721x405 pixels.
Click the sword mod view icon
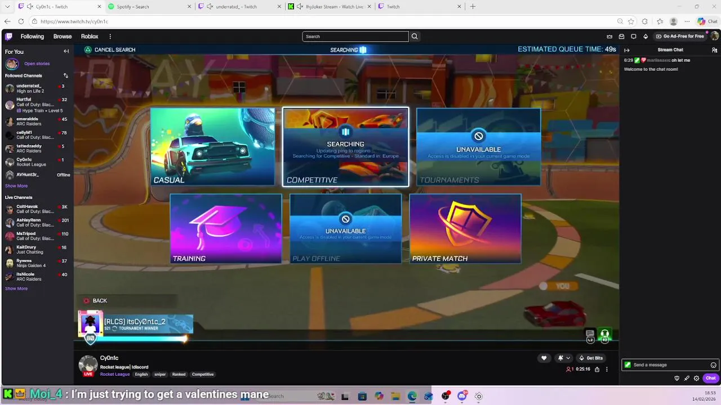pyautogui.click(x=687, y=378)
